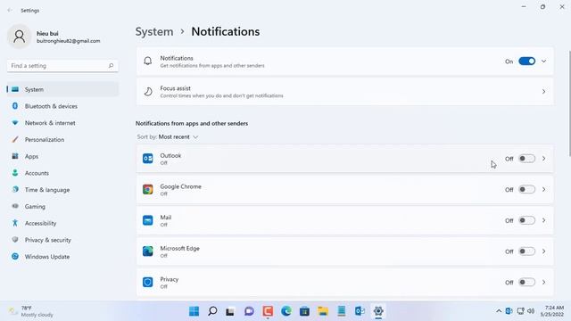Click the Focus assist moon icon
The height and width of the screenshot is (321, 571).
148,91
